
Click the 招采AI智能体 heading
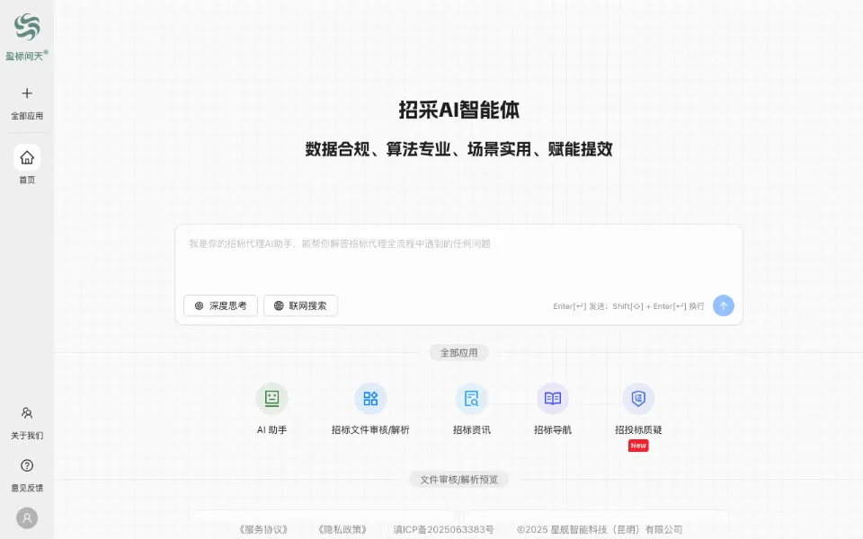point(459,110)
